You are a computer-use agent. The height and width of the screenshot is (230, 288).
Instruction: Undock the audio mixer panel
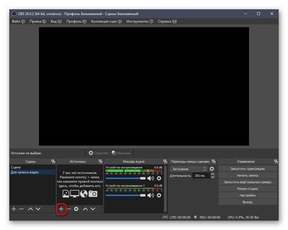165,162
